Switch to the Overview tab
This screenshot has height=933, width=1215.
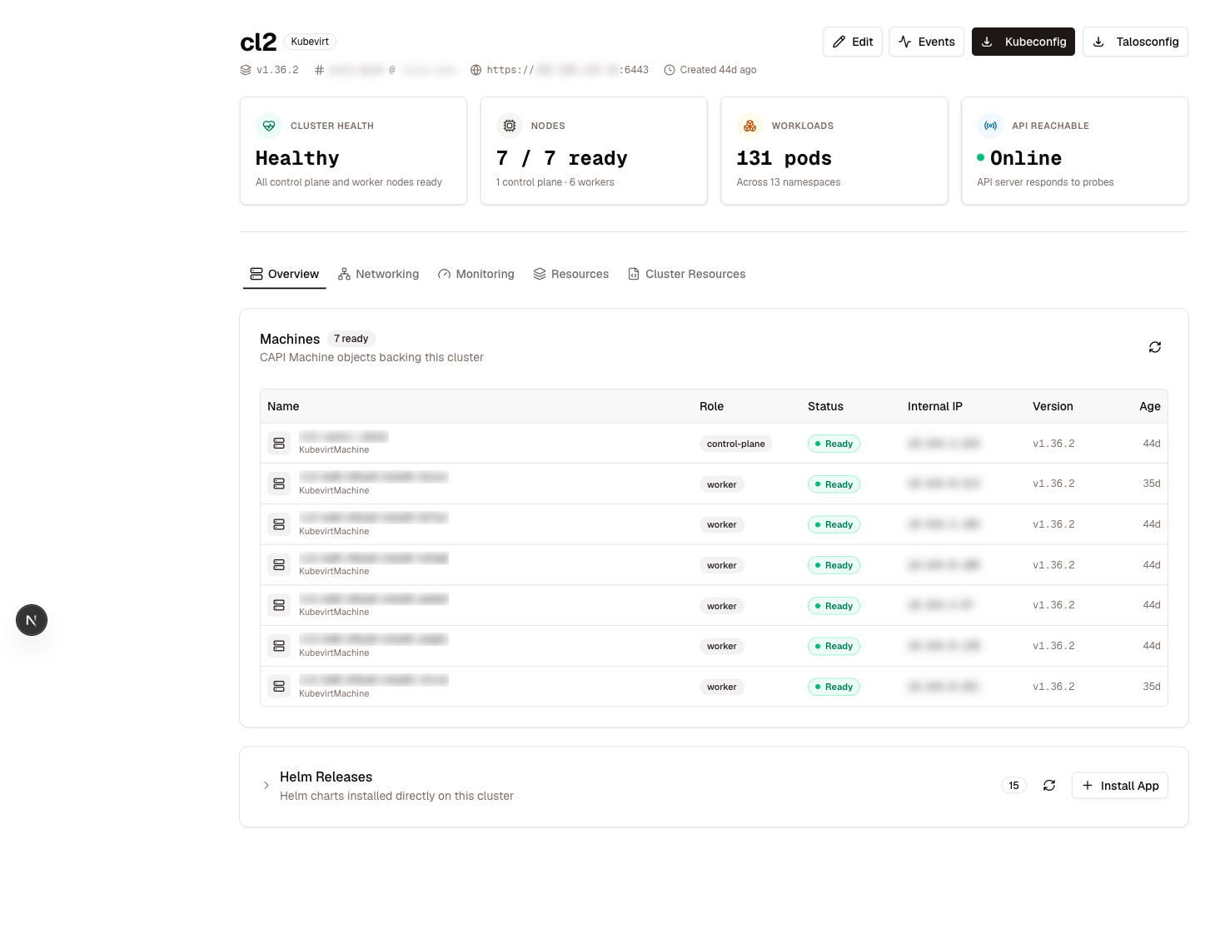click(284, 274)
